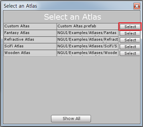Screen dimensions: 143x127
Task: Click the Custom Altas name cell
Action: point(30,26)
